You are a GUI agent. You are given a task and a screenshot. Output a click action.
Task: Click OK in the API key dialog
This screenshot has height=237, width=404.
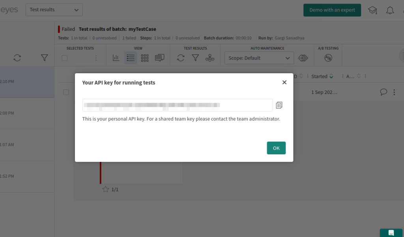click(276, 148)
